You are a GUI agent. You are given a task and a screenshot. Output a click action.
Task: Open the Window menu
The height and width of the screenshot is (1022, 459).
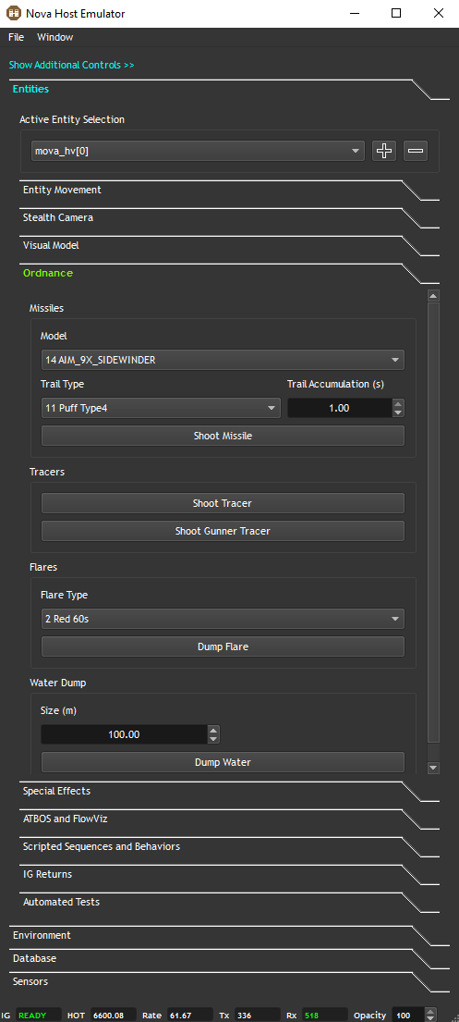tap(55, 37)
